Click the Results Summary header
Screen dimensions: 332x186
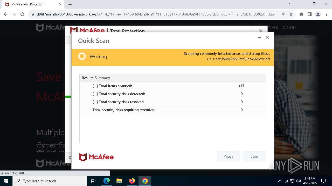172,78
